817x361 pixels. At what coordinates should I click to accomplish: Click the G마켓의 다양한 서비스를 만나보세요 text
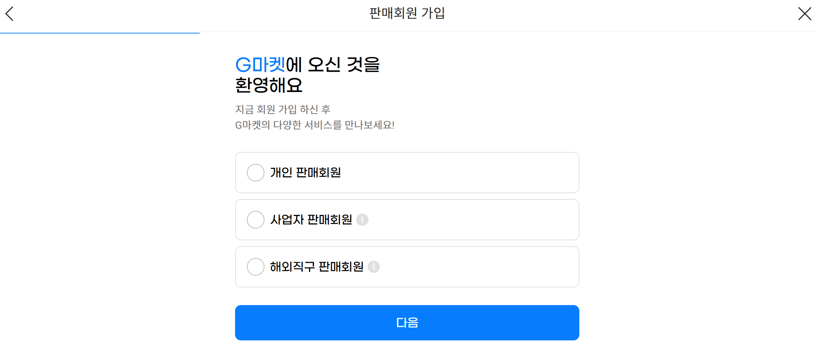tap(315, 125)
